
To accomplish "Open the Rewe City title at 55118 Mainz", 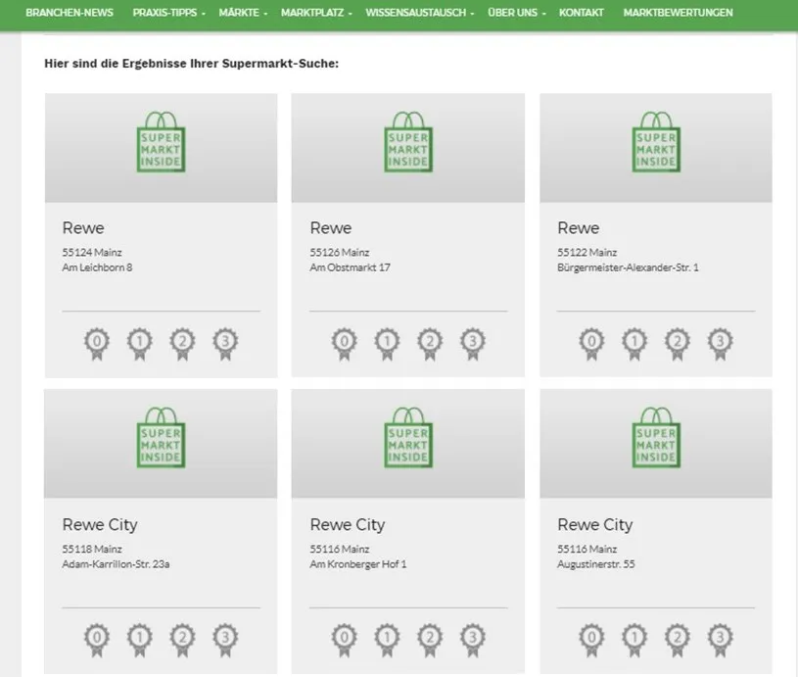I will (x=100, y=525).
